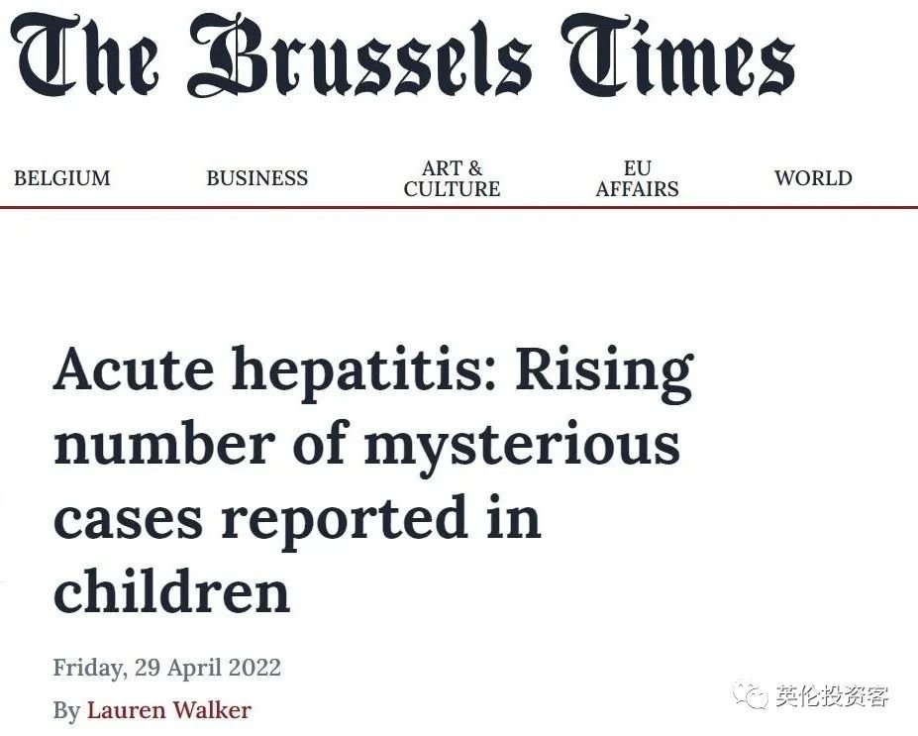Open author Lauren Walker's page
This screenshot has width=918, height=736.
[x=168, y=710]
